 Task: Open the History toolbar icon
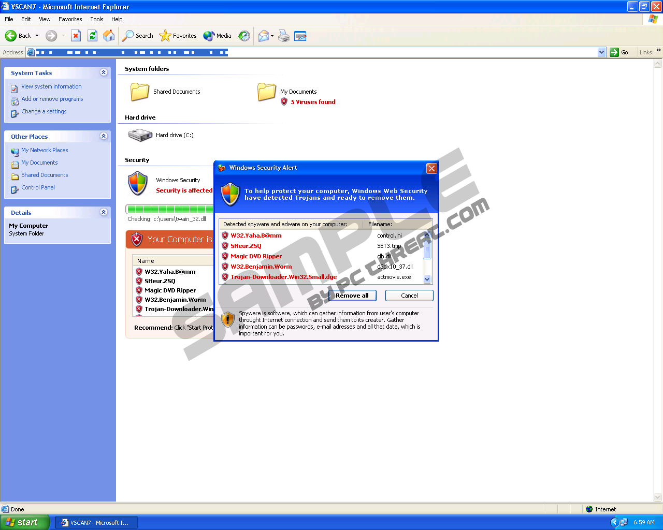(x=244, y=36)
